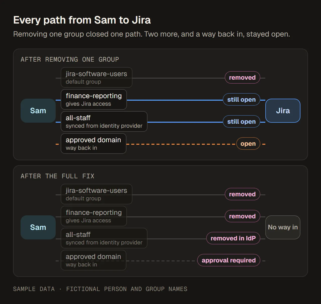This screenshot has width=321, height=304.
Task: Select jira-software-users box in the top panel
Action: (x=97, y=77)
